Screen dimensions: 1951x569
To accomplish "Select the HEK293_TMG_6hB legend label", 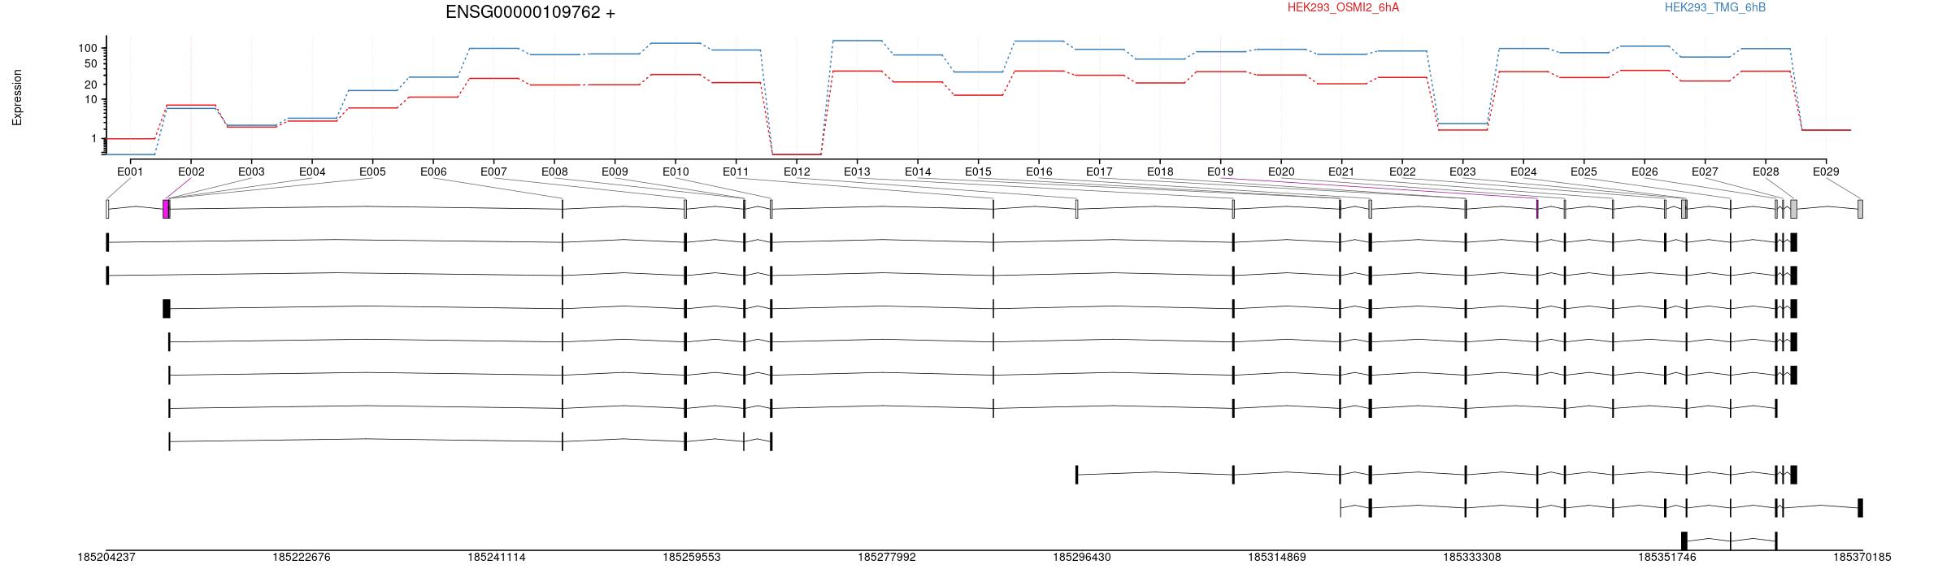I will pos(1714,7).
